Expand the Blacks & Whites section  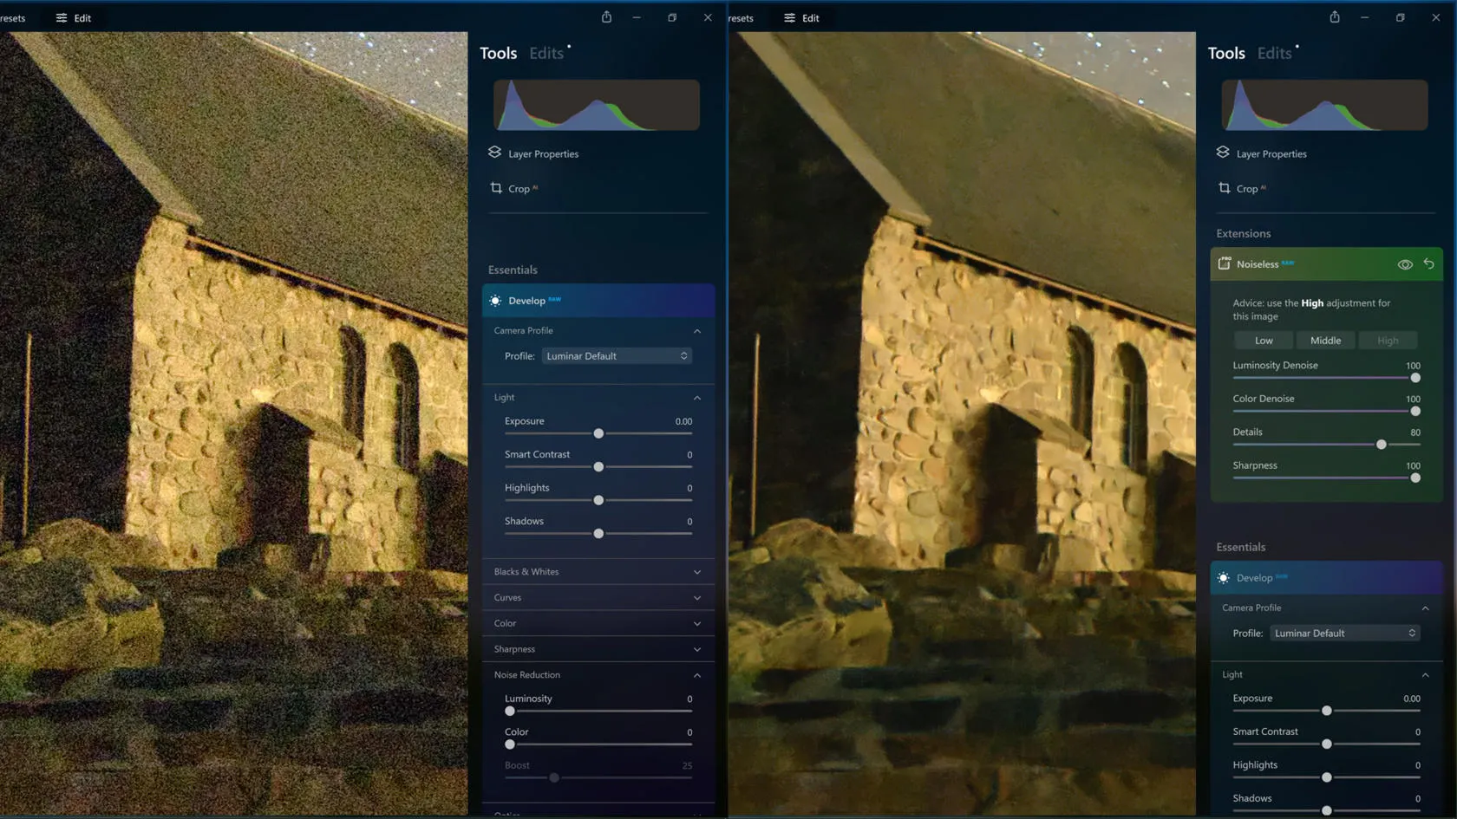[598, 572]
